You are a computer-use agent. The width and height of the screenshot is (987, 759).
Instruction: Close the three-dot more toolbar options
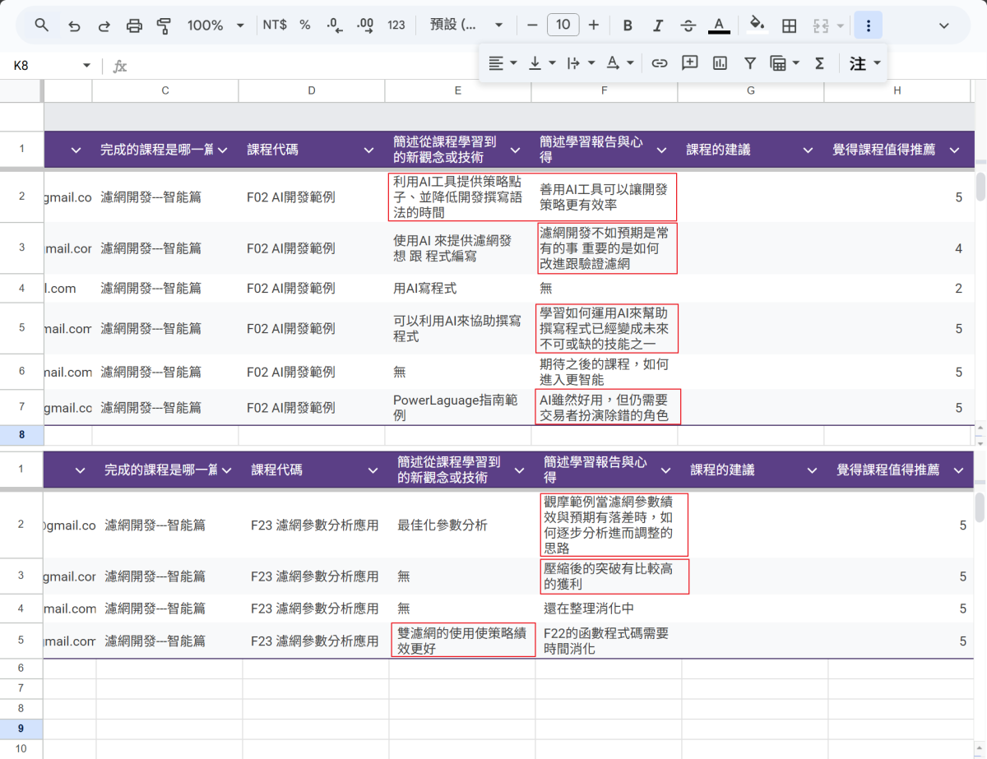click(868, 25)
